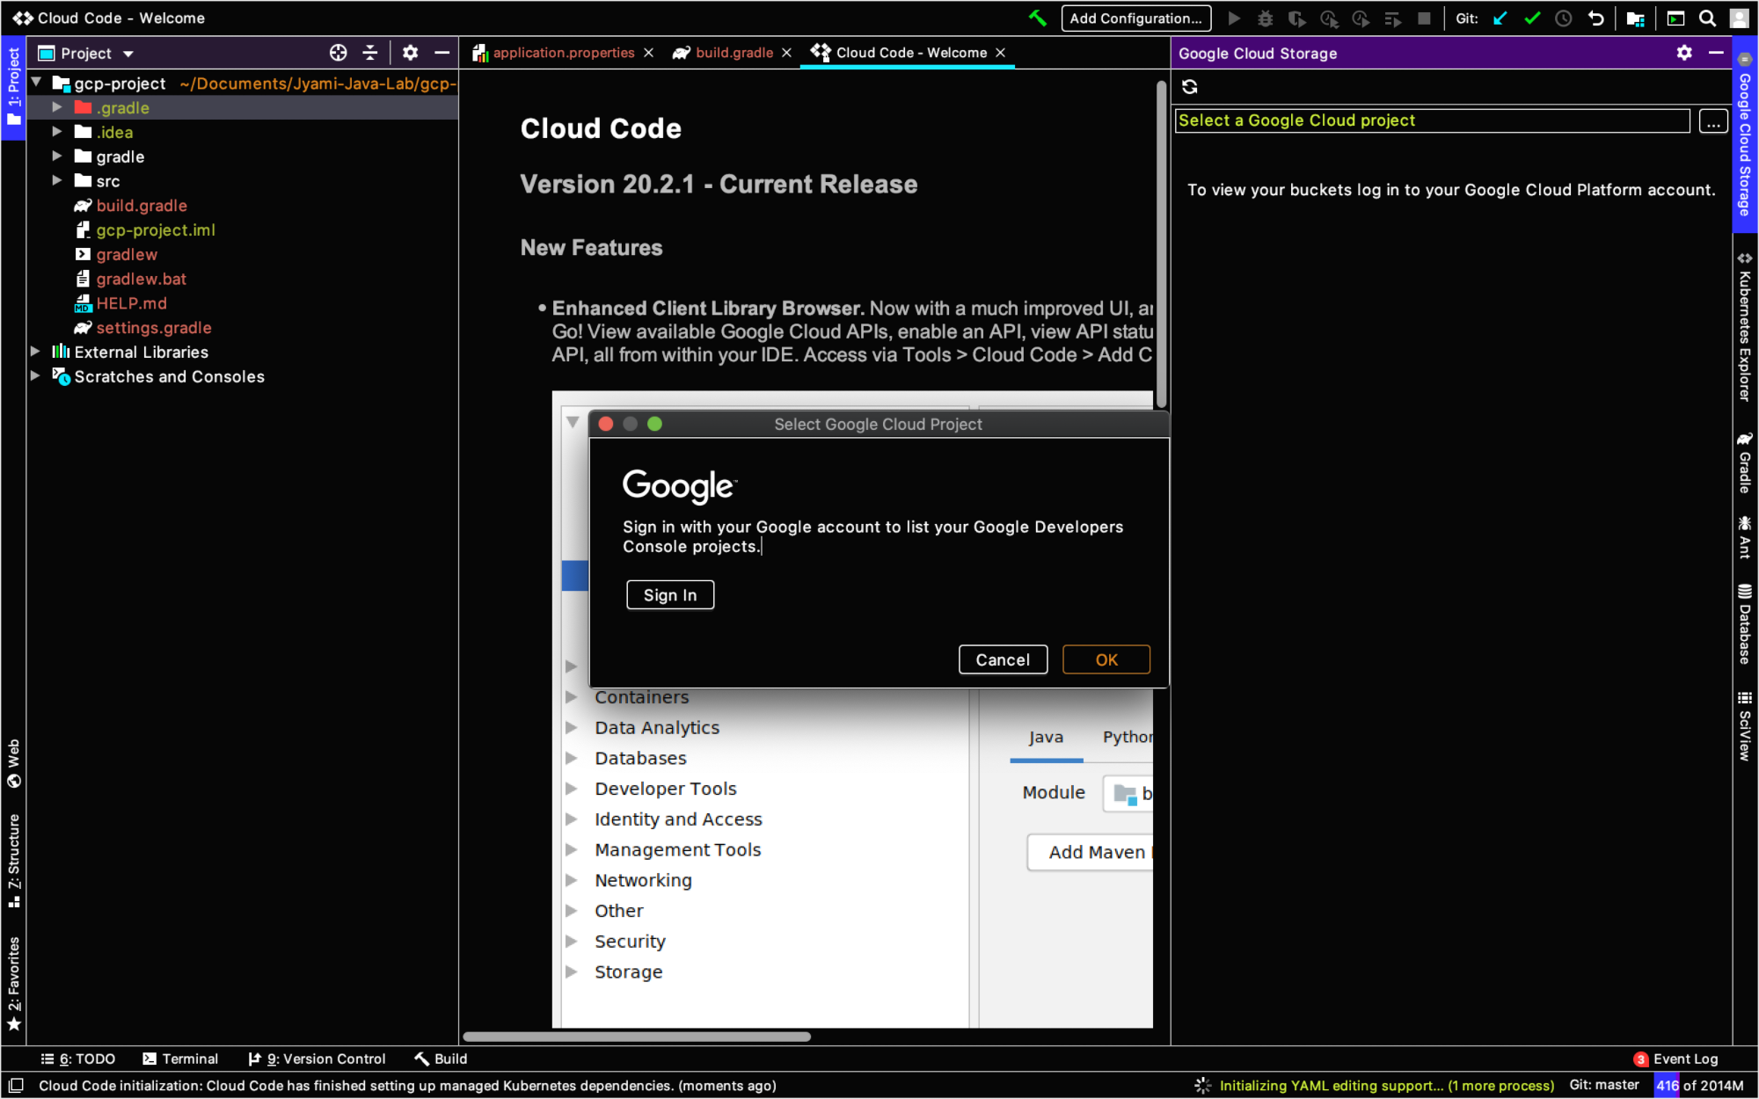This screenshot has height=1099, width=1759.
Task: Click the Sign In button
Action: coord(669,595)
